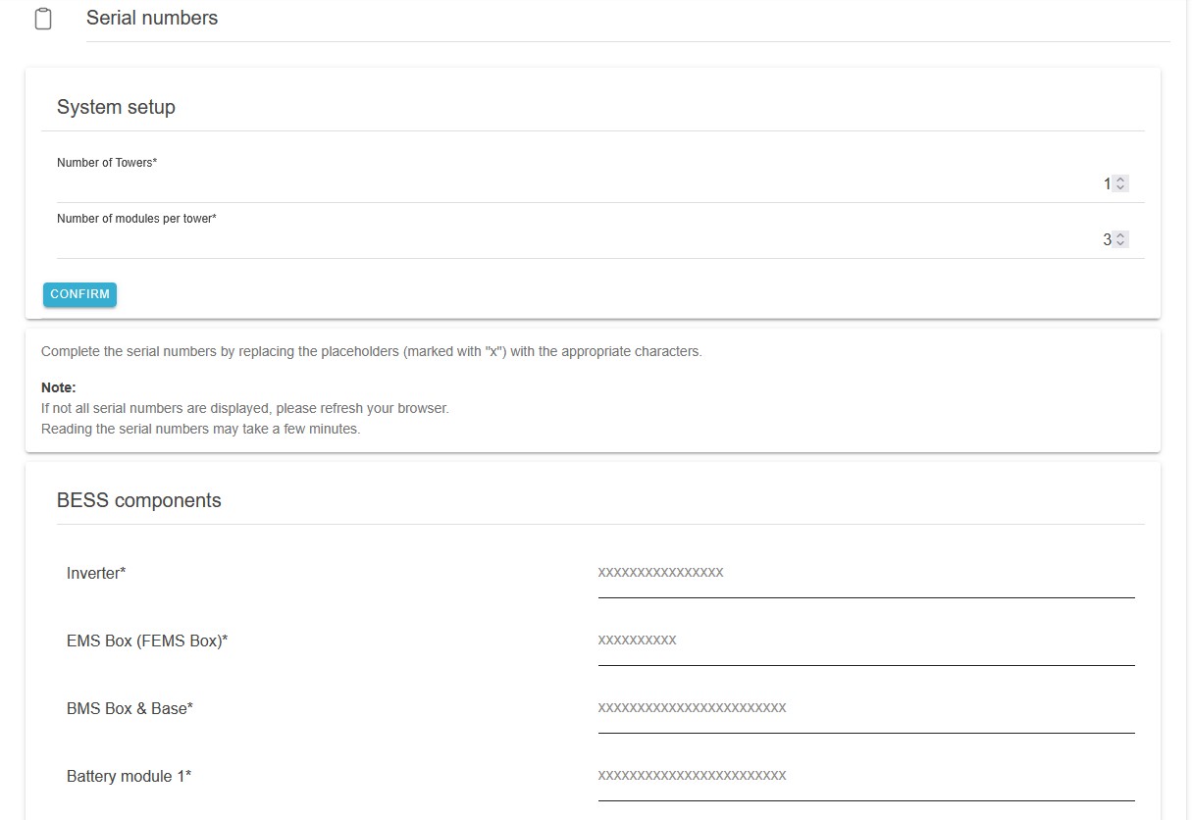Screen dimensions: 1192x820
Task: Decrease the Number of Towers value
Action: pos(1121,187)
